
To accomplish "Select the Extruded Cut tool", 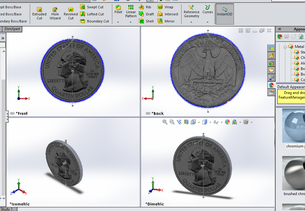I will click(39, 14).
